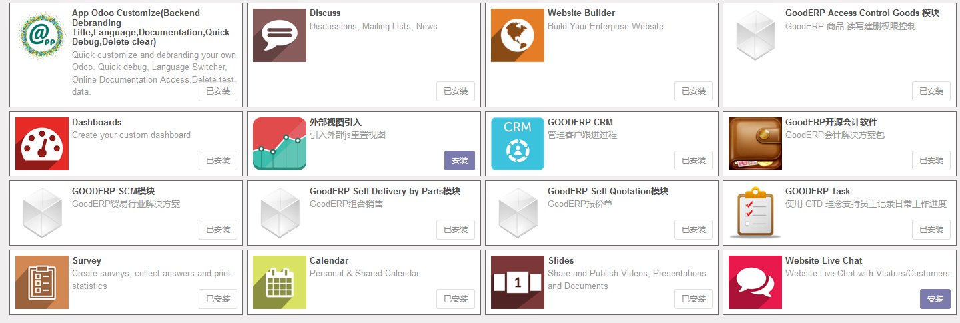Open the App Odoo Customize module icon
960x323 pixels.
click(42, 35)
